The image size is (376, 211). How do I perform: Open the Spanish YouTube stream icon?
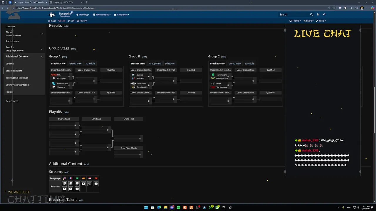click(83, 184)
